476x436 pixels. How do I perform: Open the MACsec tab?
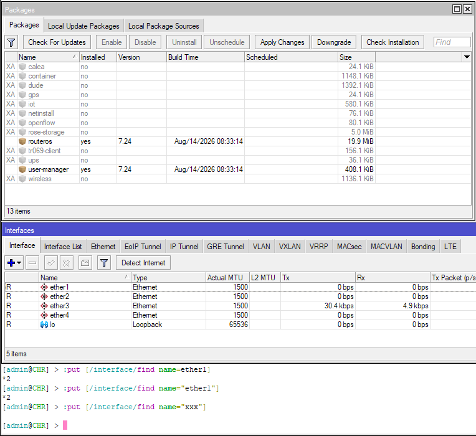click(349, 247)
